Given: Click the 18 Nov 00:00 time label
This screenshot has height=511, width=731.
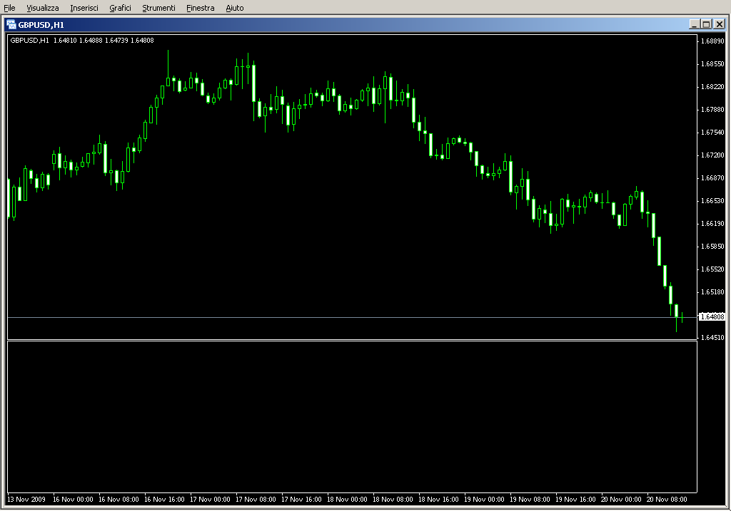Looking at the screenshot, I should pos(347,500).
